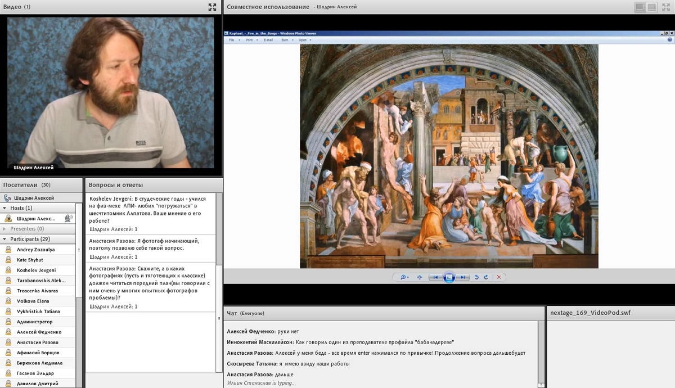This screenshot has width=675, height=388.
Task: Click chat message from Иннокентий Маскилейсон
Action: pyautogui.click(x=340, y=342)
